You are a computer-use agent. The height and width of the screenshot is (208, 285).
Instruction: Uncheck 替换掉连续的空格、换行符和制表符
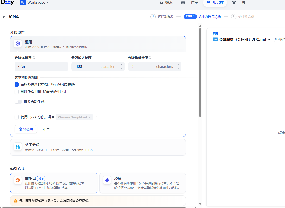point(17,84)
